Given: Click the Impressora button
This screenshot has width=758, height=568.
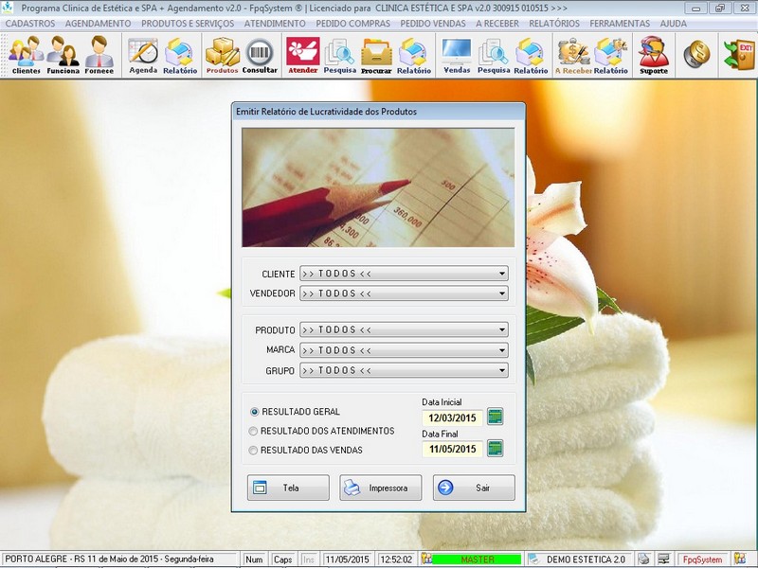Looking at the screenshot, I should [381, 488].
